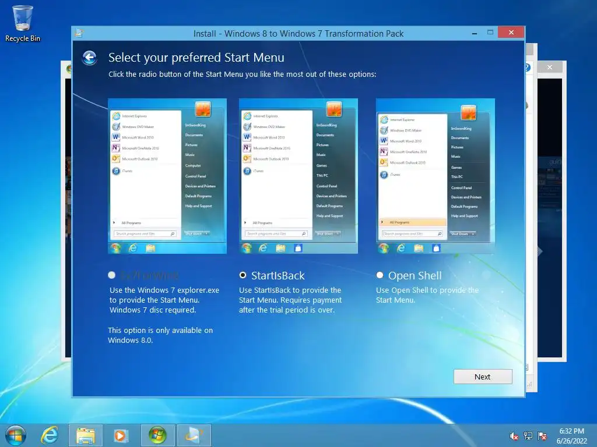
Task: Select the StartIsBack radio button
Action: click(243, 275)
